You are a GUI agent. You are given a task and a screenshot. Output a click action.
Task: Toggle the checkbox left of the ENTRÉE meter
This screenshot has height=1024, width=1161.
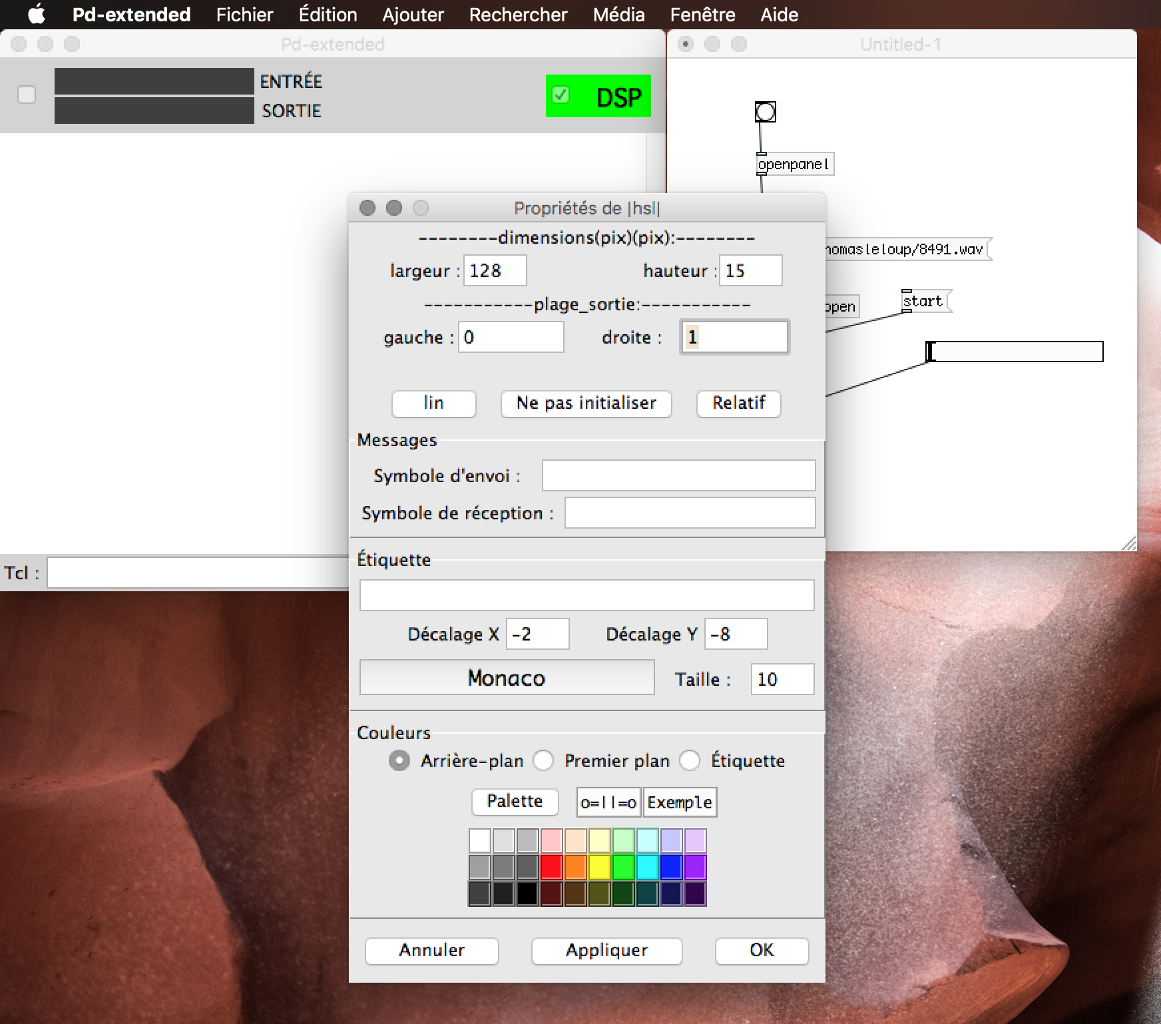[27, 95]
